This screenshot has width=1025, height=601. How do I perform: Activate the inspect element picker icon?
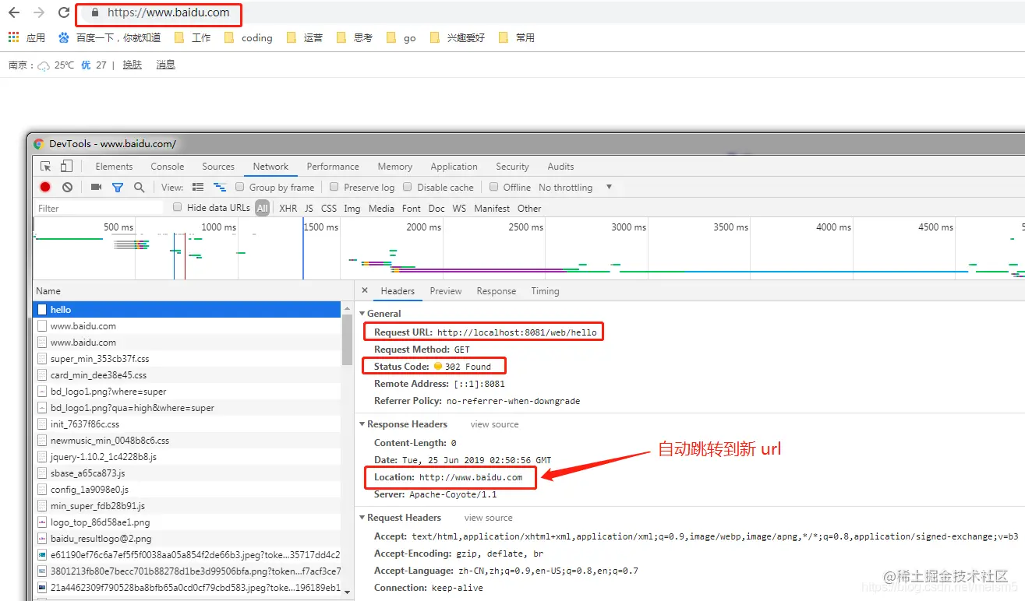pos(46,167)
